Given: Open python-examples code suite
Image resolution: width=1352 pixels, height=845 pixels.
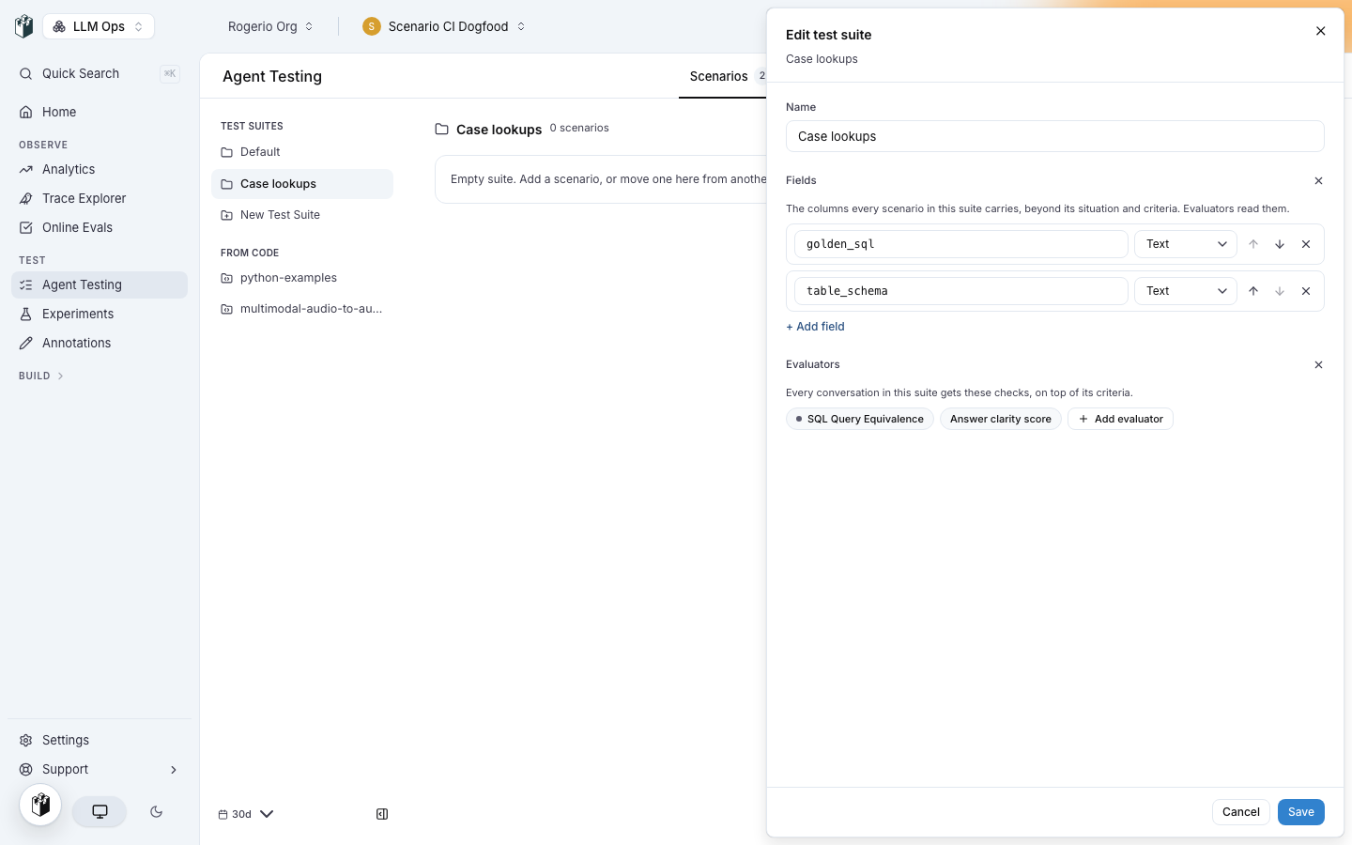Looking at the screenshot, I should pyautogui.click(x=302, y=278).
